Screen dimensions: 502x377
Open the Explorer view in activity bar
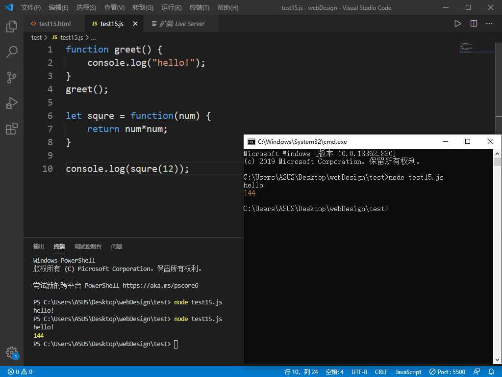tap(12, 27)
